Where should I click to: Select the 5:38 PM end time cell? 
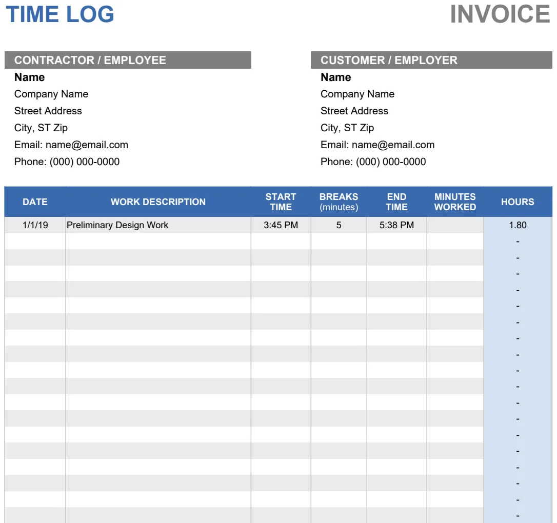tap(397, 225)
